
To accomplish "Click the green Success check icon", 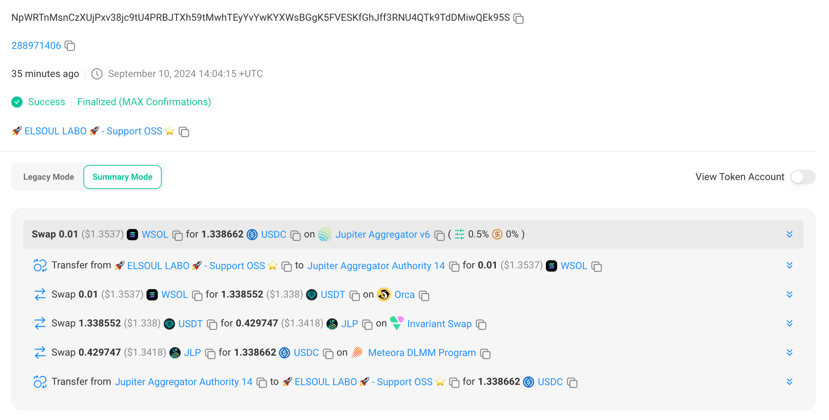I will tap(17, 102).
